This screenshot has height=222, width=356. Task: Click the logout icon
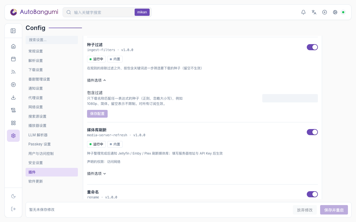coord(13,209)
